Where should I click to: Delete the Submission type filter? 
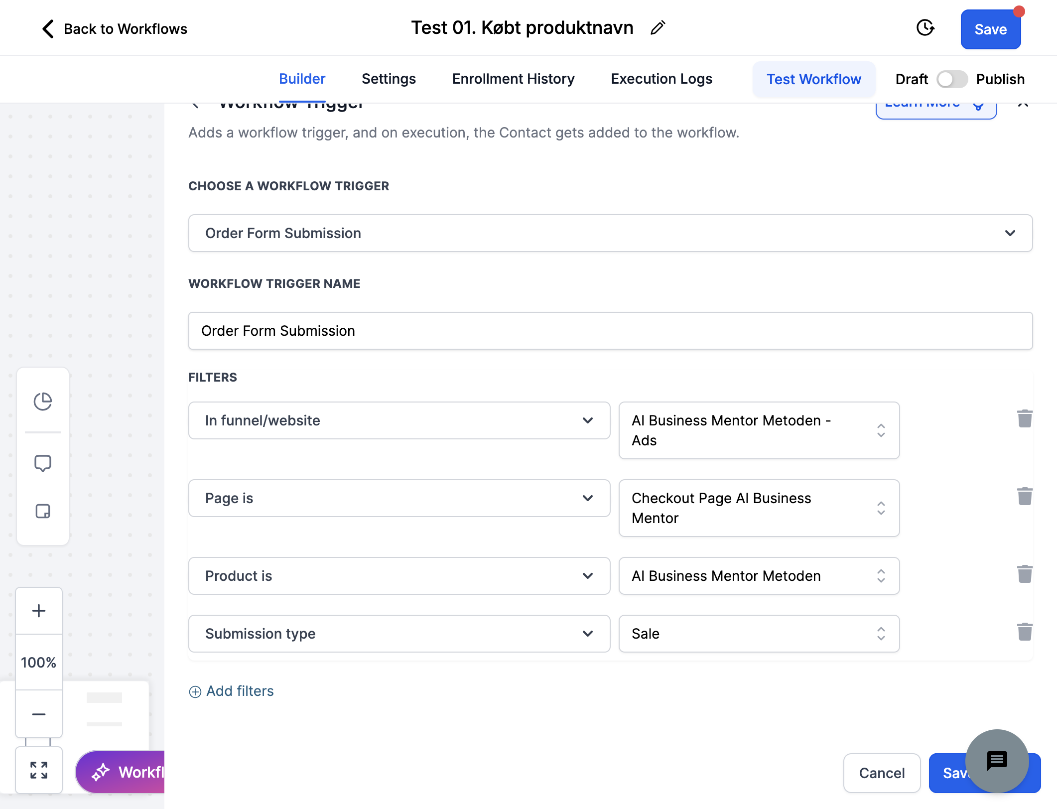pyautogui.click(x=1025, y=632)
